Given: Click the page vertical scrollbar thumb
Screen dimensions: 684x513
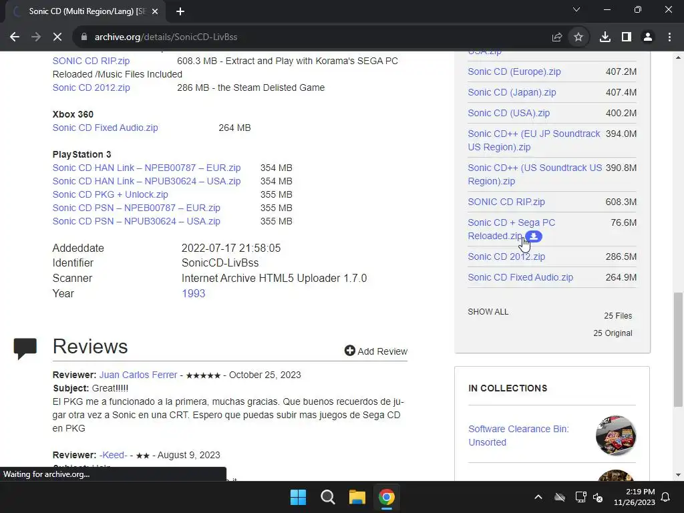Looking at the screenshot, I should [x=679, y=349].
